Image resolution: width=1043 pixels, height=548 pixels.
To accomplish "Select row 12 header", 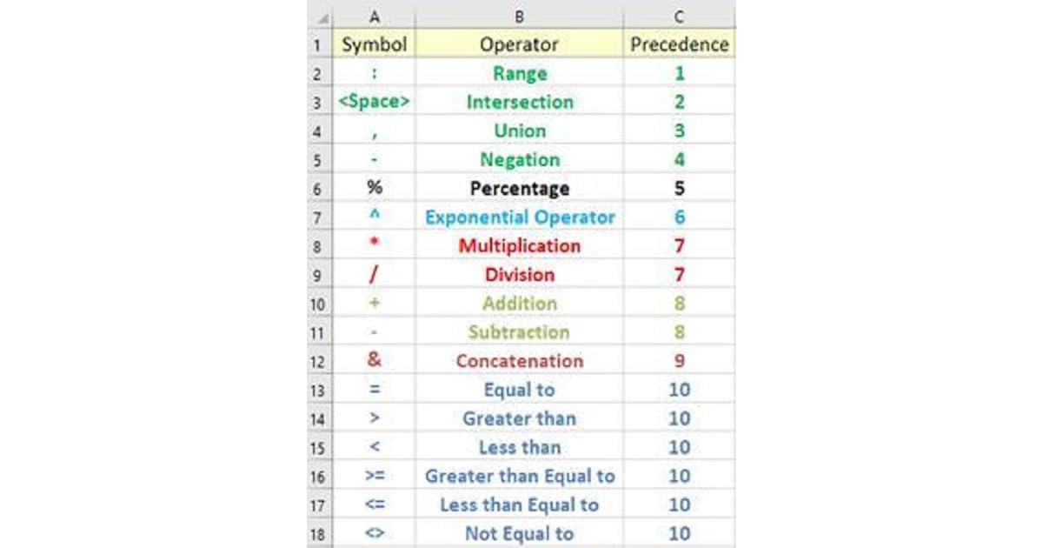I will tap(319, 361).
